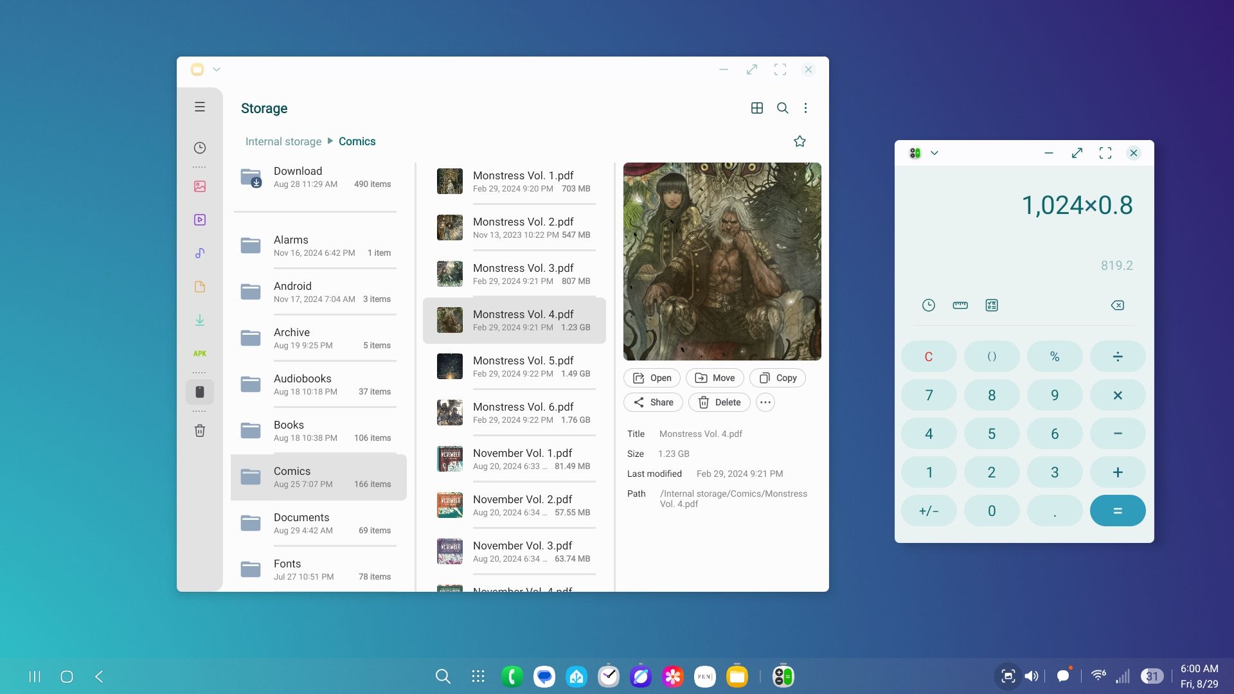Open the Trash from sidebar
Screen dimensions: 1234x694
tap(200, 431)
